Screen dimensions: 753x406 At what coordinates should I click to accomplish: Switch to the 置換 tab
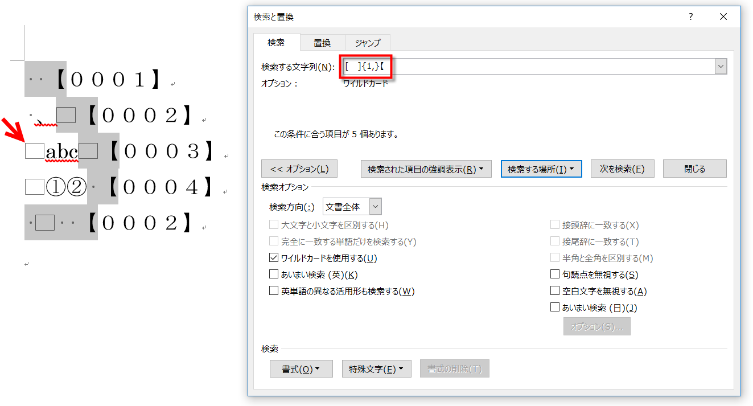322,43
